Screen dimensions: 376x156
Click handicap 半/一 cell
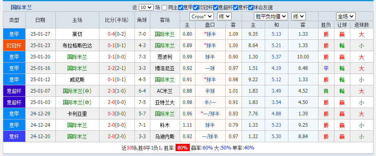(x=210, y=102)
